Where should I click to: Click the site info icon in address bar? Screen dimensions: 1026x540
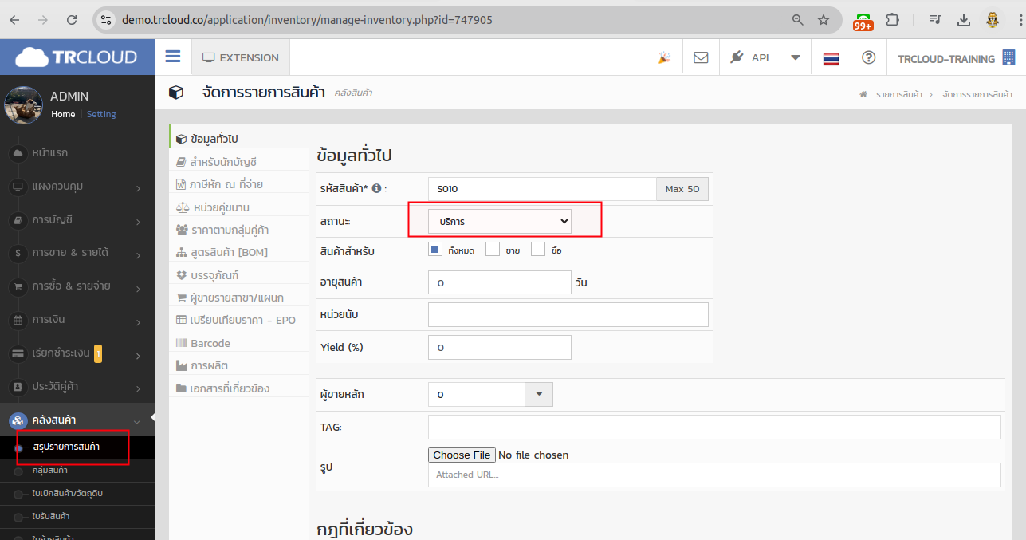click(x=106, y=20)
